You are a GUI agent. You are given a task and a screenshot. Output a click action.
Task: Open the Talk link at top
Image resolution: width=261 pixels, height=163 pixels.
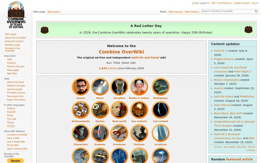point(213,3)
